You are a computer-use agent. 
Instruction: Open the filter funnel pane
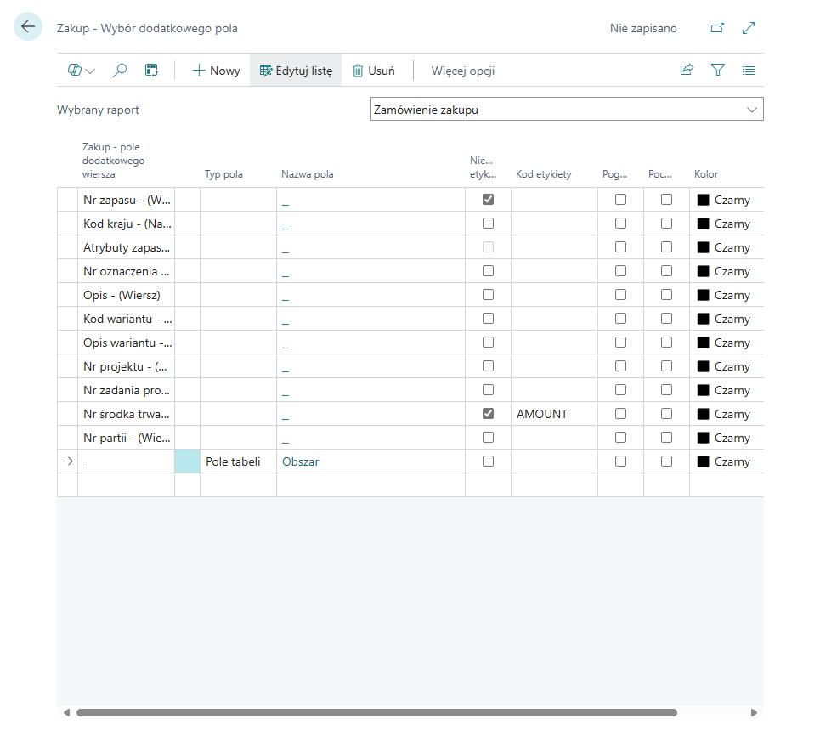click(x=718, y=71)
